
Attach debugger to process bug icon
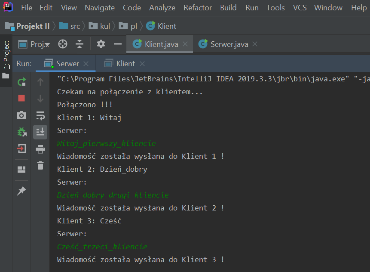[22, 132]
